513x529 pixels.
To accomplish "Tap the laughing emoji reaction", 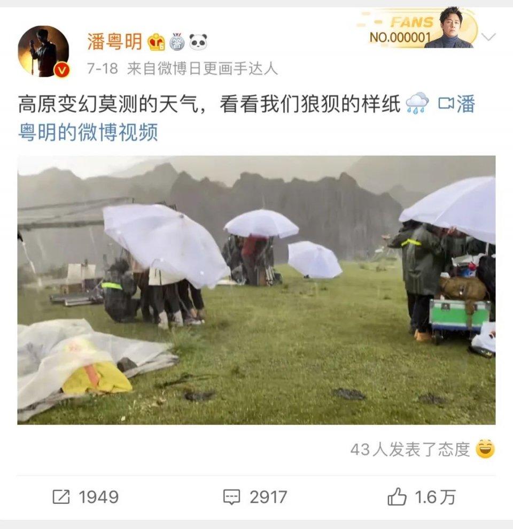I will pyautogui.click(x=485, y=449).
